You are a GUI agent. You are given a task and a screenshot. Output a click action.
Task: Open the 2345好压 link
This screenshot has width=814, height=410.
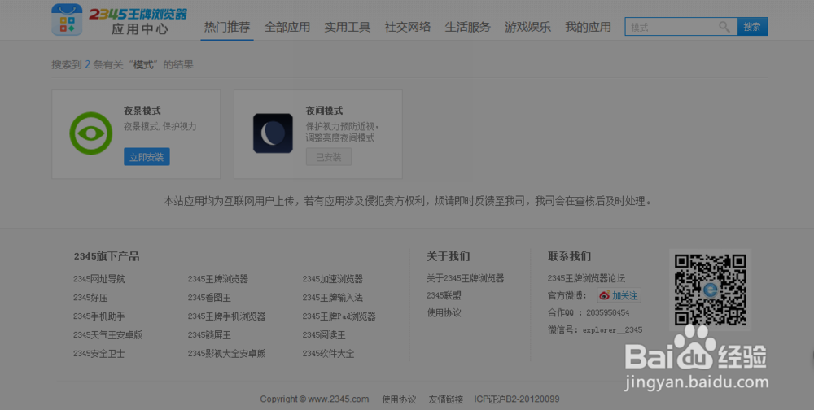91,298
